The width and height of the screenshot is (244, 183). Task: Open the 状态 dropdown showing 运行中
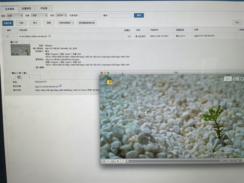[x=61, y=15]
